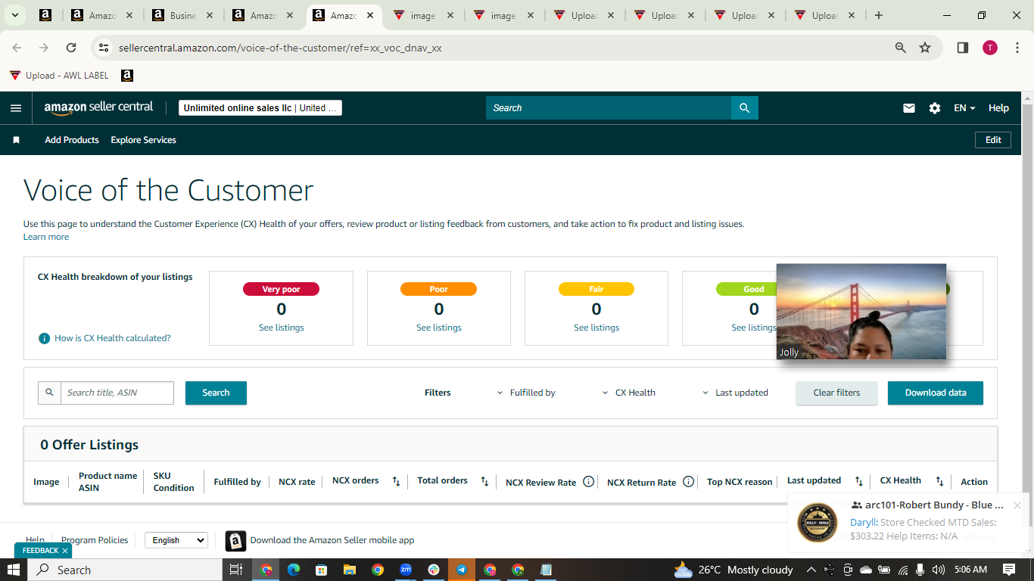Open the CX Health filter dropdown

tap(629, 393)
